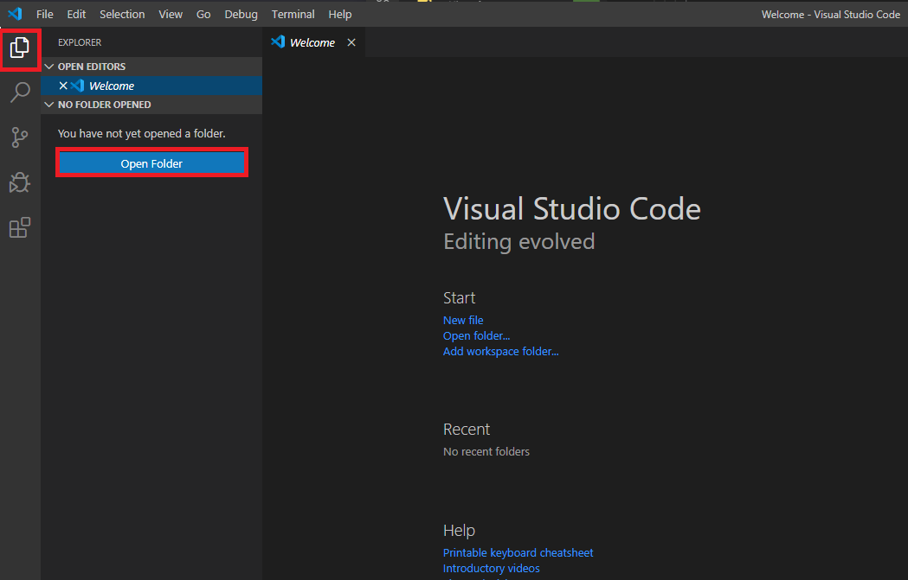Open the Extensions view icon

pos(20,228)
